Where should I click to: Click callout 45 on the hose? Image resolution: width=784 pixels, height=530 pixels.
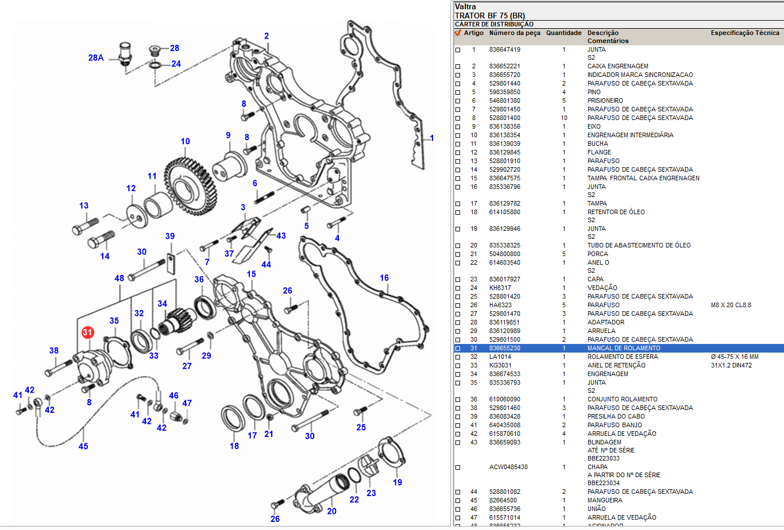83,446
